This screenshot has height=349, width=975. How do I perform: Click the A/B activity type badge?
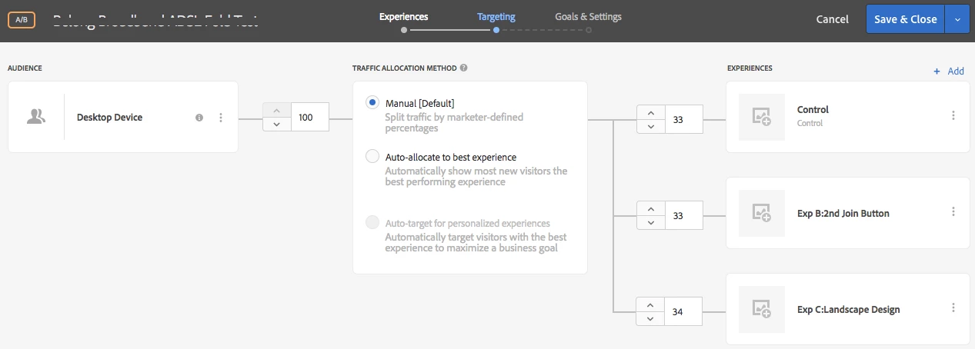[x=21, y=20]
